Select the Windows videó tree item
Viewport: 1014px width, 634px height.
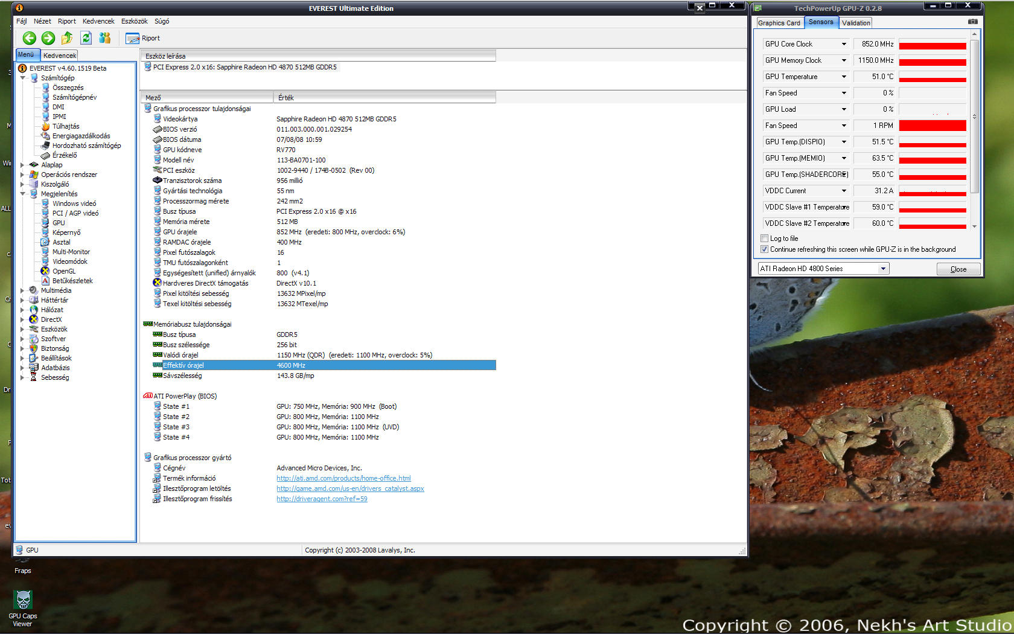coord(74,203)
